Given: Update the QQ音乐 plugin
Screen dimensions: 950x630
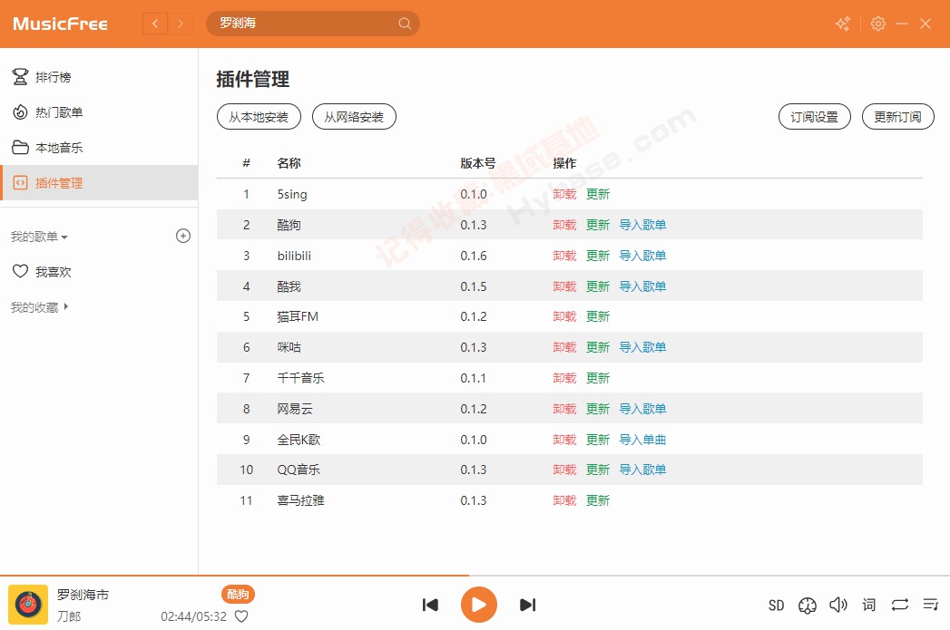Looking at the screenshot, I should click(598, 470).
